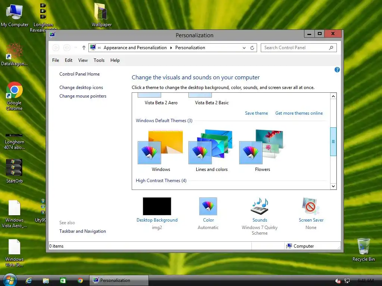Open Desktop Background settings icon
This screenshot has width=382, height=286.
pyautogui.click(x=157, y=206)
